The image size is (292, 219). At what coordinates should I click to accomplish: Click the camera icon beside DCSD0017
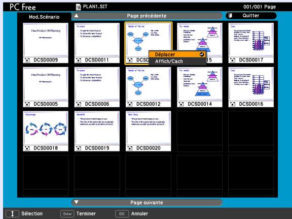click(233, 60)
